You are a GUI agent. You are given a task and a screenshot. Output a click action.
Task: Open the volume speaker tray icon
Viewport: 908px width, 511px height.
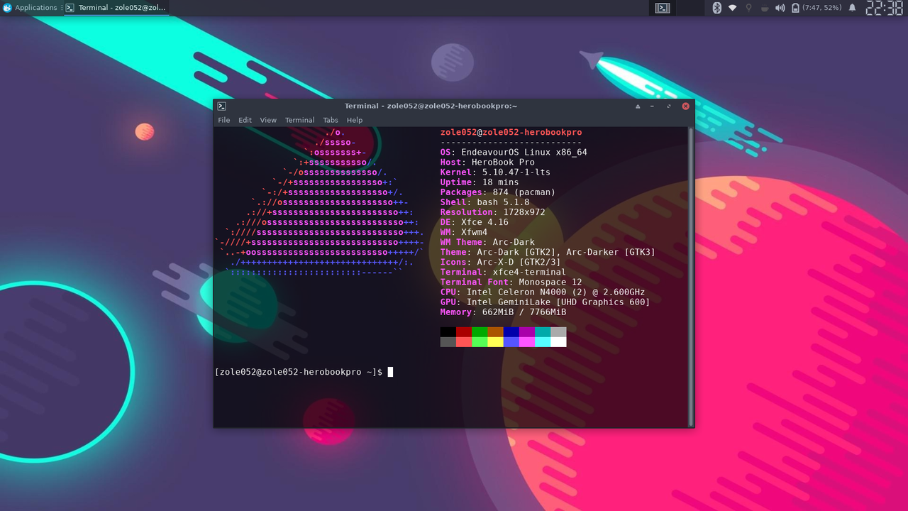click(780, 8)
